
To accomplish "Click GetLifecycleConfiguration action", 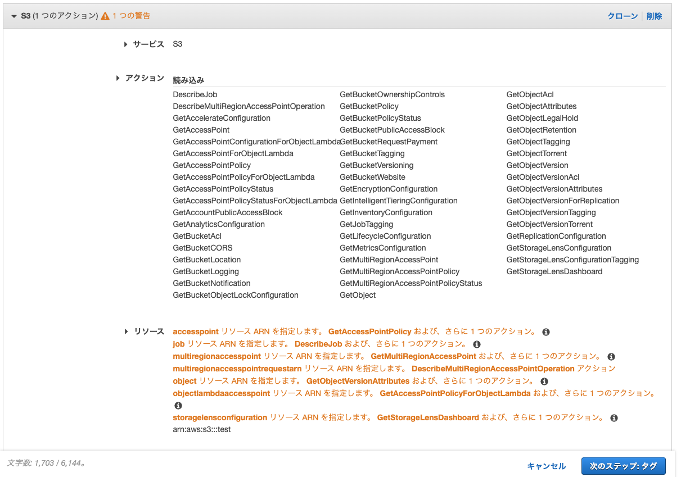I will [x=385, y=236].
